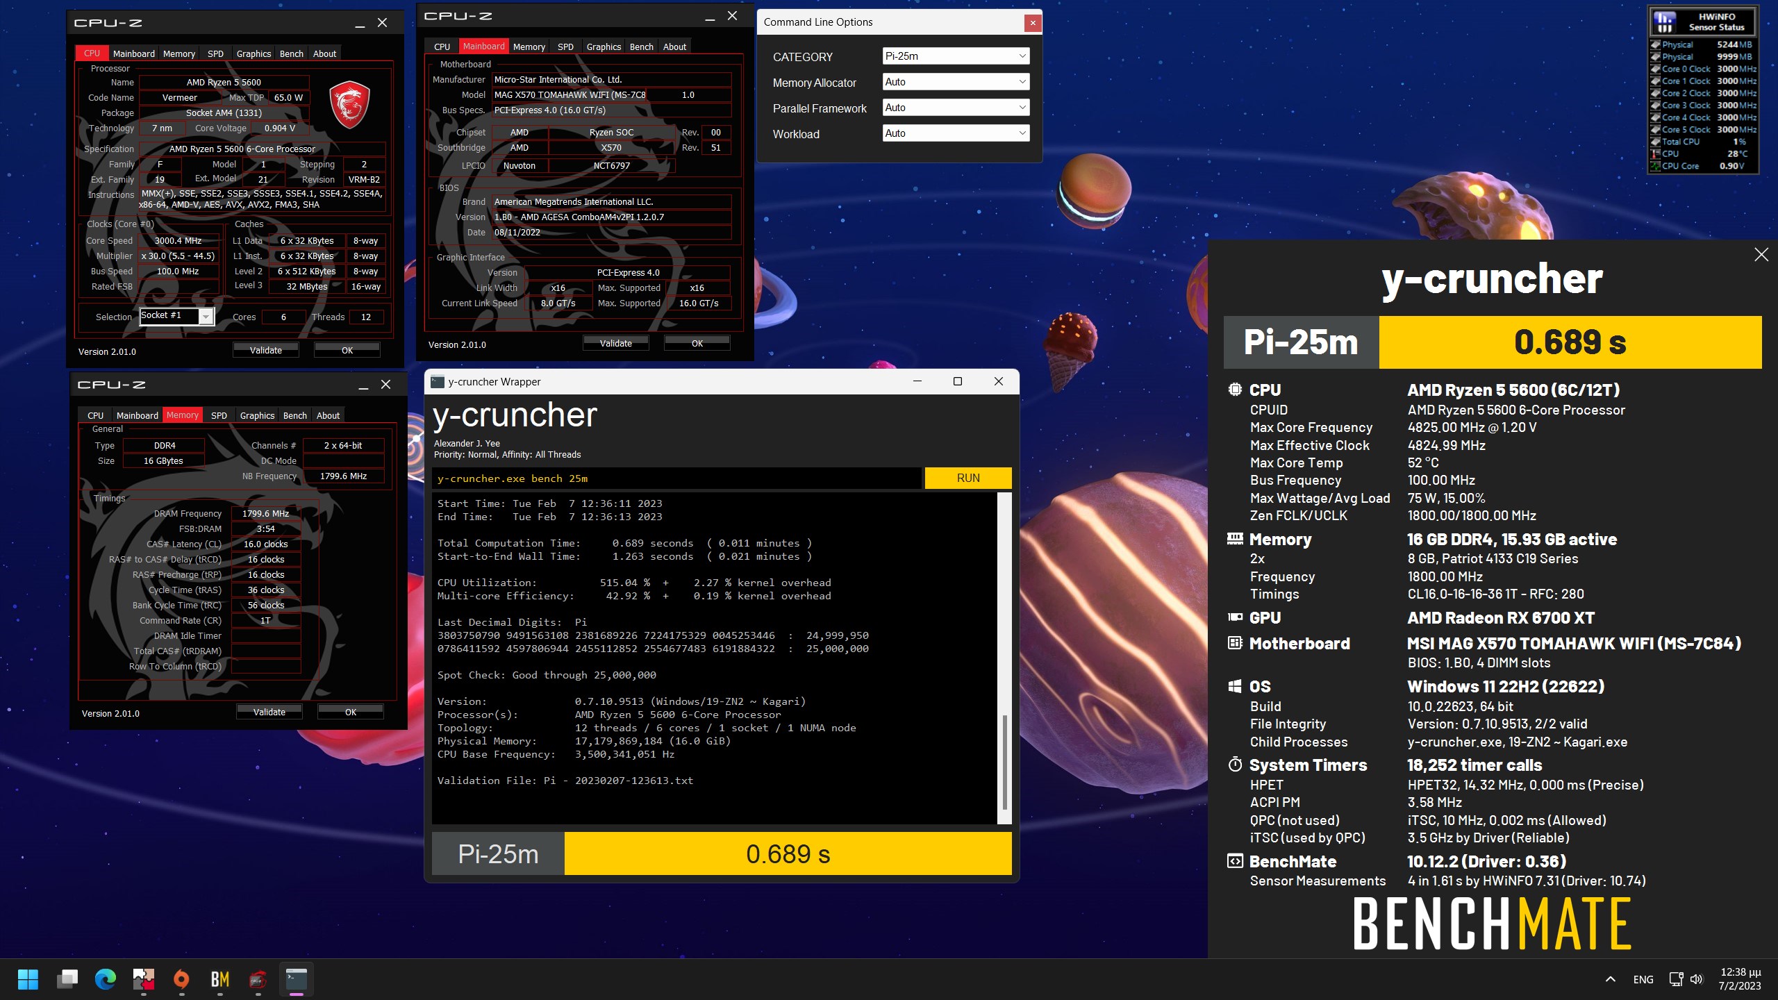
Task: Open the CATEGORY dropdown showing Pi-25m
Action: point(956,56)
